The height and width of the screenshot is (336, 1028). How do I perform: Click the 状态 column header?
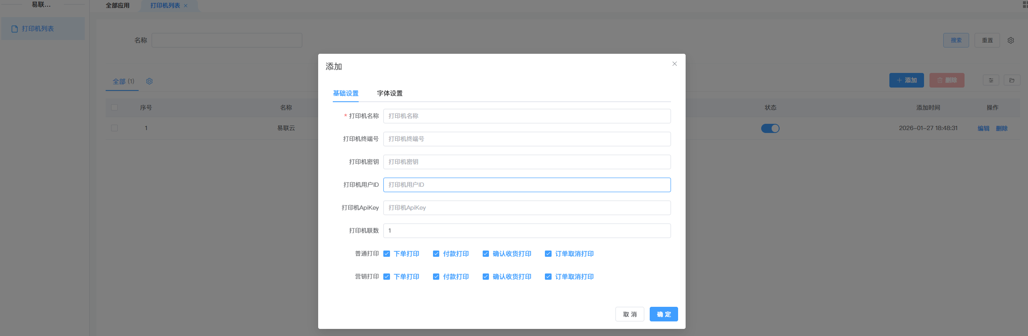pyautogui.click(x=770, y=108)
